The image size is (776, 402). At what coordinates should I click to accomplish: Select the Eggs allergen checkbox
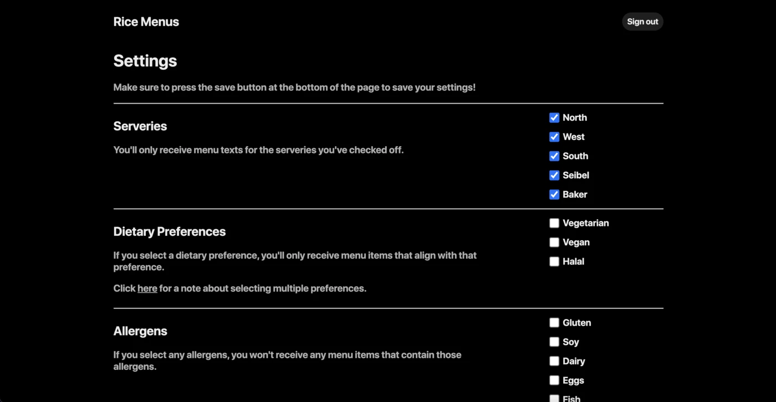coord(554,380)
